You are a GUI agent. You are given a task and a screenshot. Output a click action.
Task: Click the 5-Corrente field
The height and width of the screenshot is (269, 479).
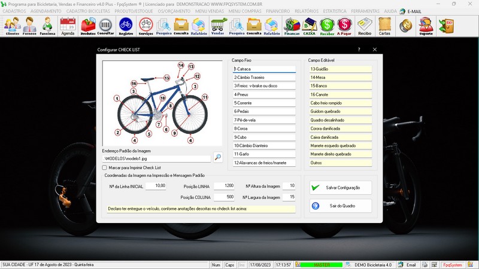(x=264, y=103)
